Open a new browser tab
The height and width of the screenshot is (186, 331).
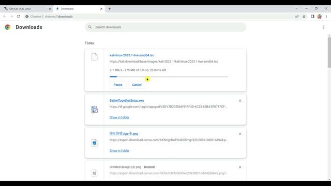[x=110, y=9]
